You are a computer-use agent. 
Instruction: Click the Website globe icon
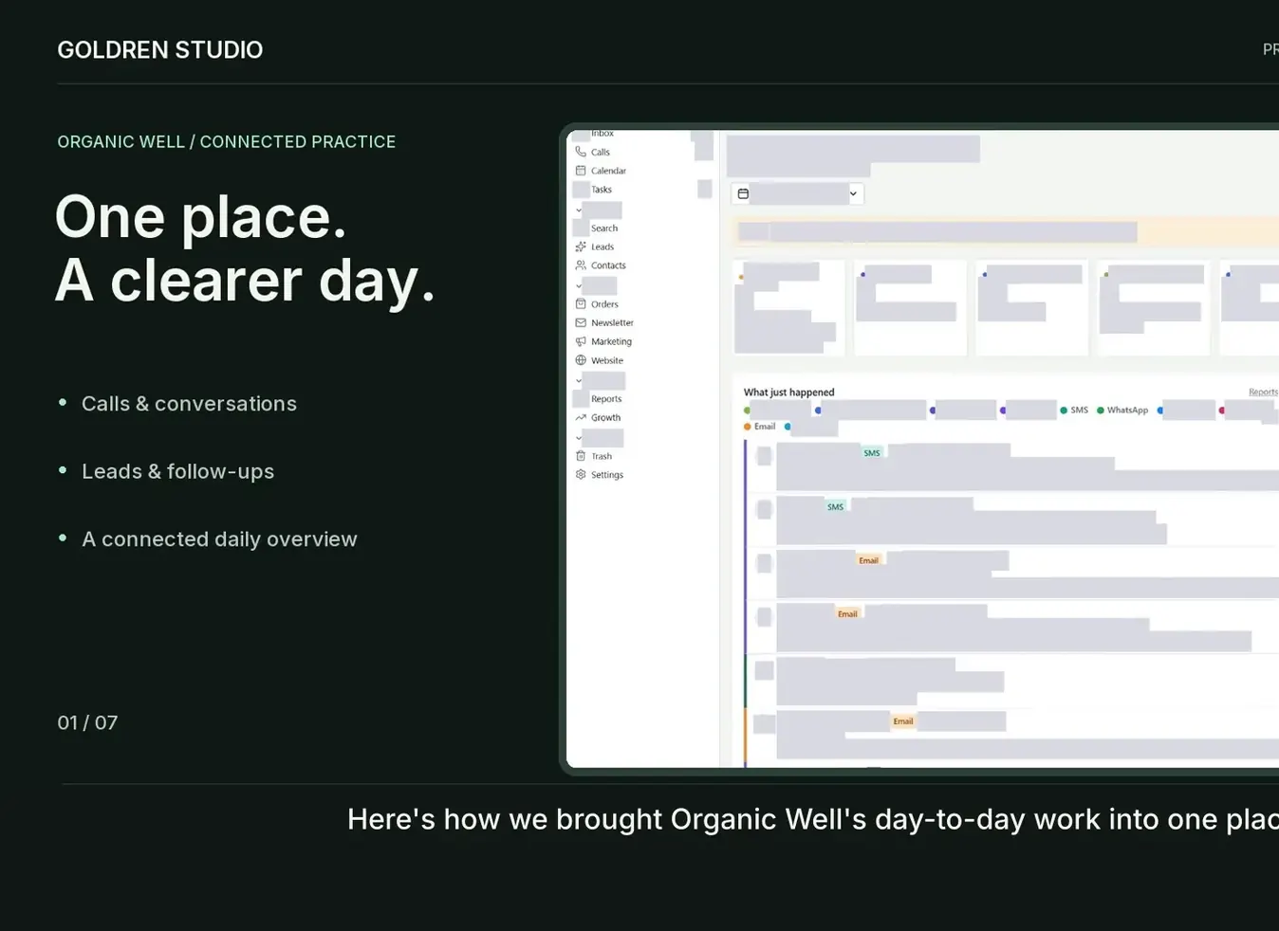tap(581, 360)
